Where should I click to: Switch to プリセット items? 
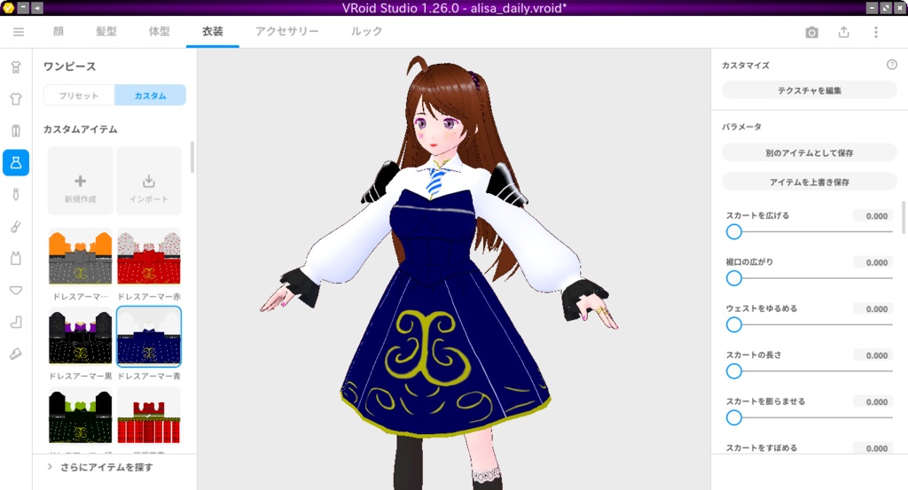tap(79, 96)
